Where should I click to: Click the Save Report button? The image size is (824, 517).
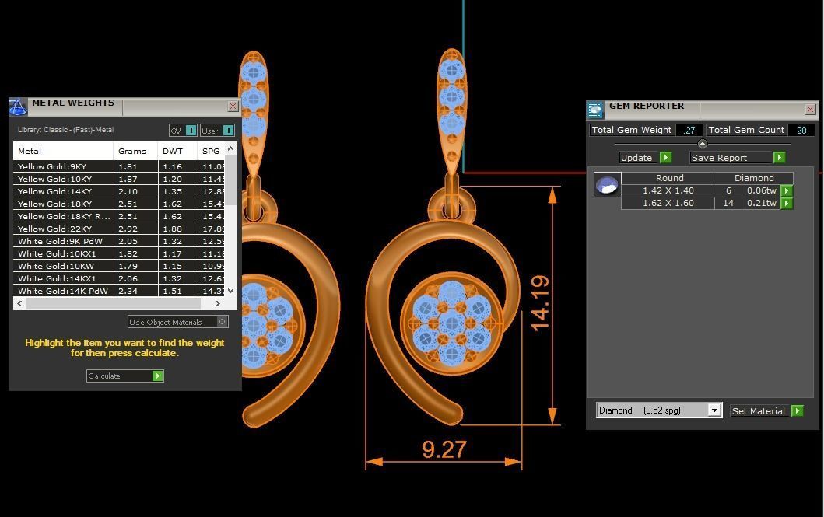(x=738, y=158)
